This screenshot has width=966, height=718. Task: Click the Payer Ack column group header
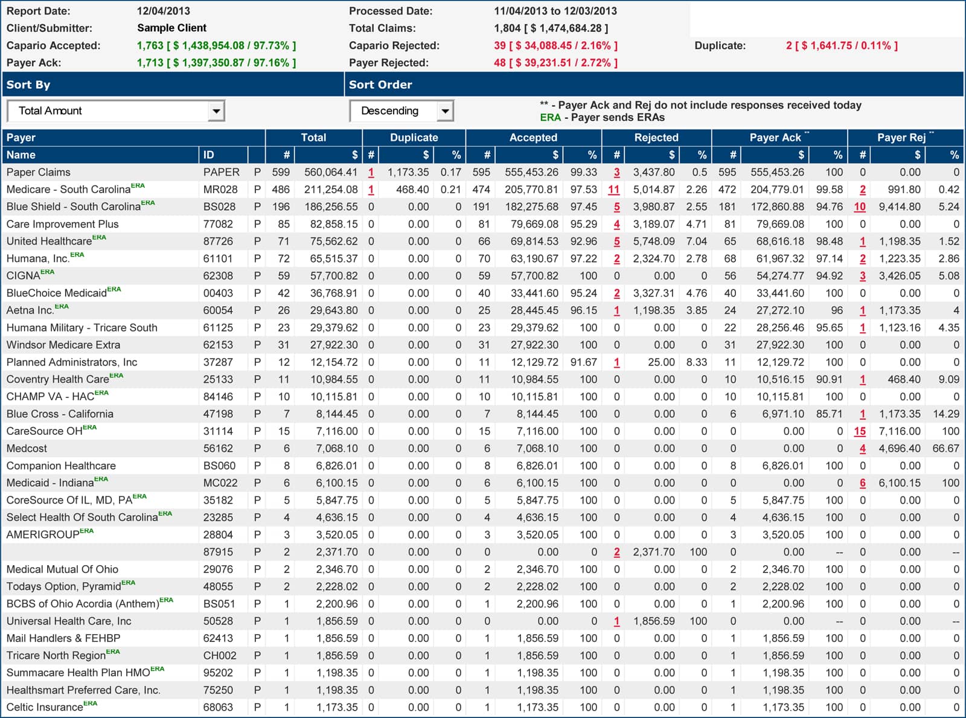point(779,137)
